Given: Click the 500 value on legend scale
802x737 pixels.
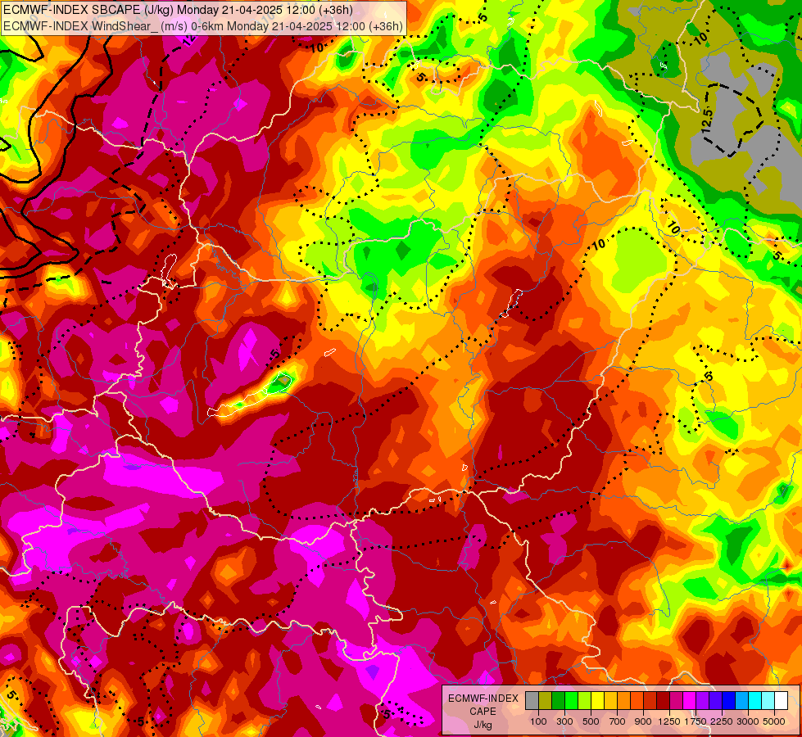Looking at the screenshot, I should (591, 721).
